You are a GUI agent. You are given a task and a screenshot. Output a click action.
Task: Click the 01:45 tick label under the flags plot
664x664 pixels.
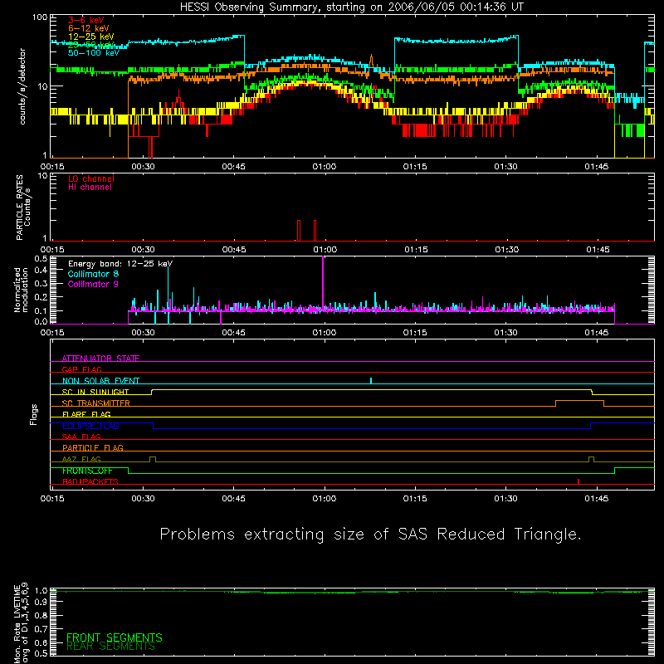(x=597, y=499)
